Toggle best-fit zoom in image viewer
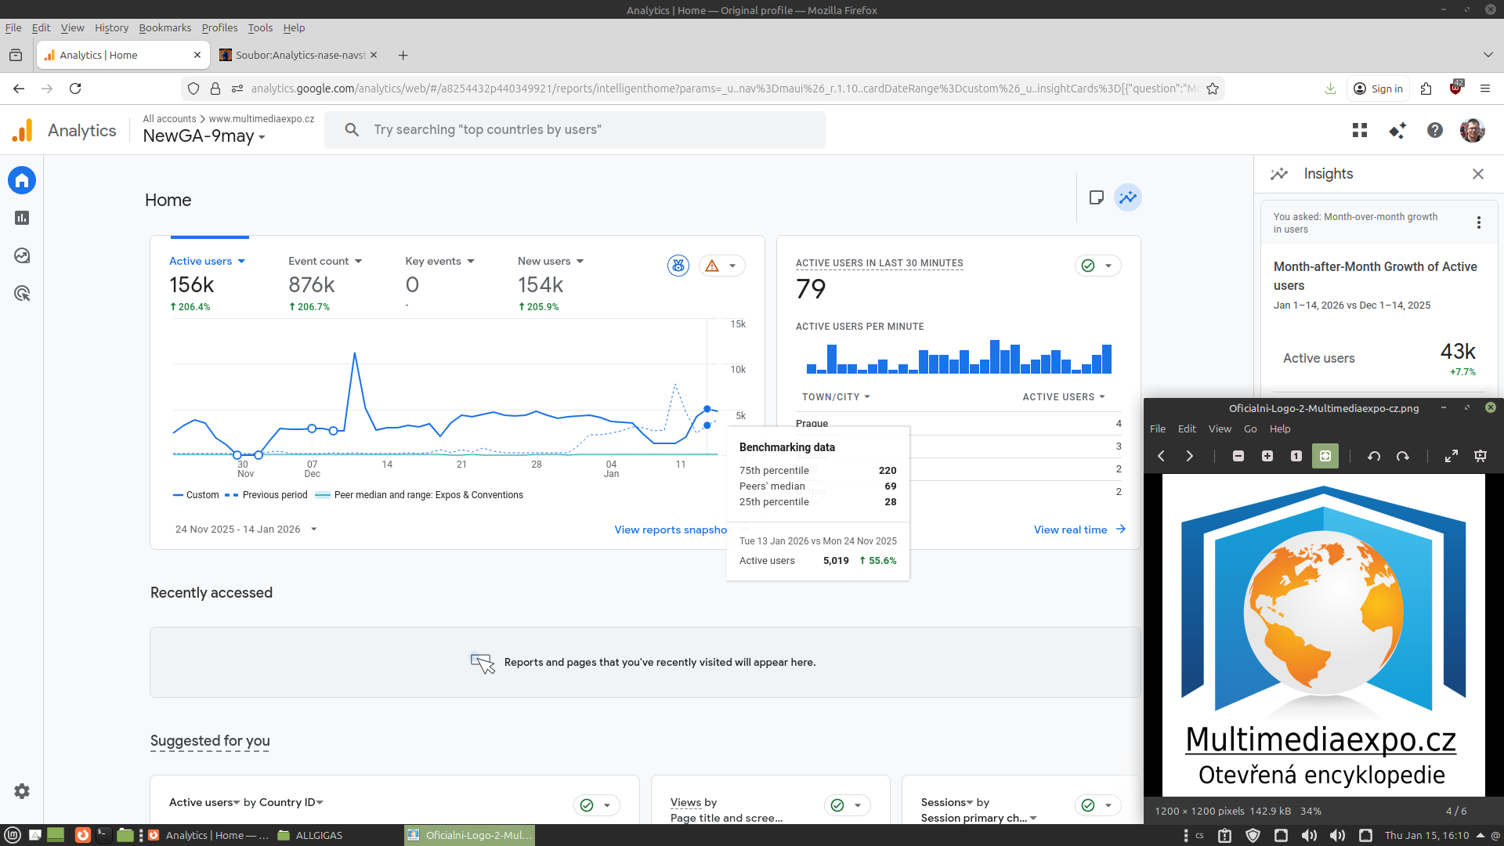Screen dimensions: 1504x846 click(x=1325, y=456)
